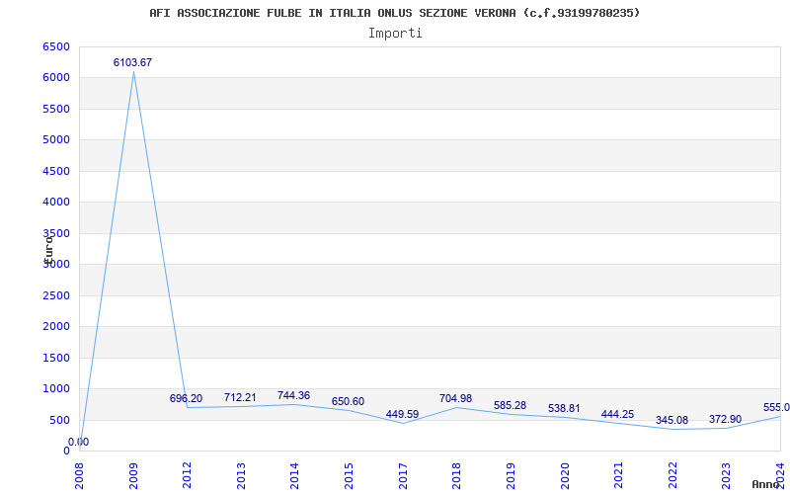Click the Euro y-axis title

pyautogui.click(x=48, y=251)
